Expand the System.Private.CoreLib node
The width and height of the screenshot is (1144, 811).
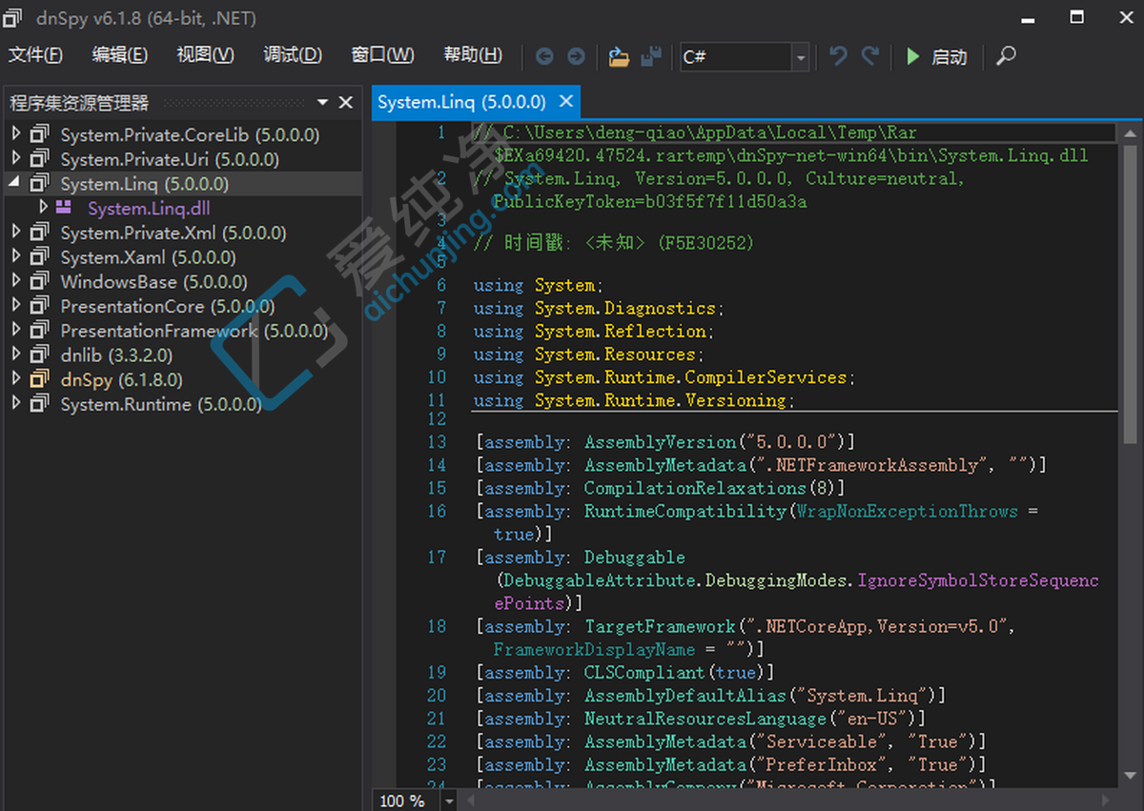tap(15, 134)
